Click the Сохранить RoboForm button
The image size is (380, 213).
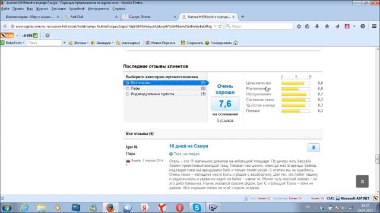pos(192,43)
